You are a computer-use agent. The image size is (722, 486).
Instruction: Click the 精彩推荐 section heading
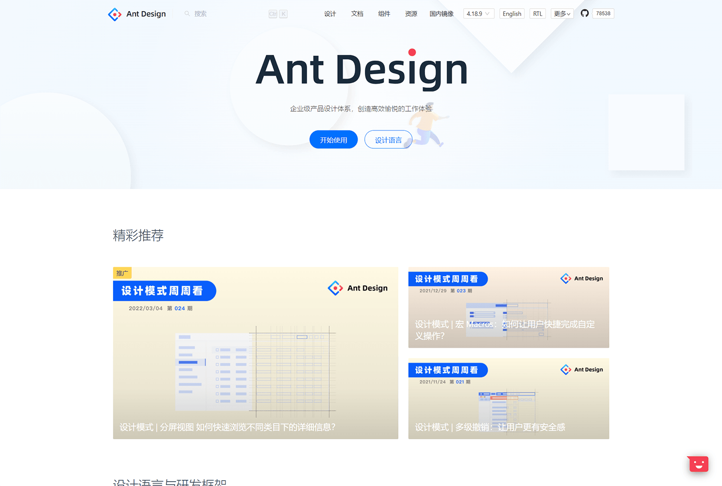pyautogui.click(x=138, y=235)
